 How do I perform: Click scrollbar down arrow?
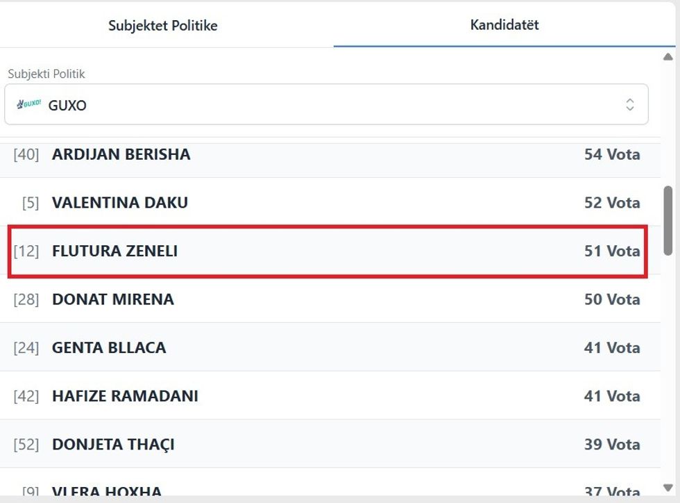click(x=668, y=488)
